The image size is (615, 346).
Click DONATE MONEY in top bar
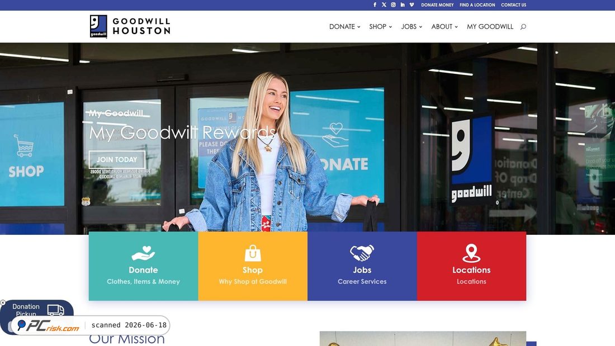(437, 5)
